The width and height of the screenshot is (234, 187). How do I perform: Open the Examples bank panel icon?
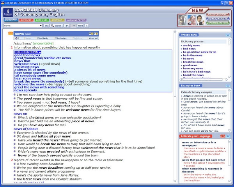click(228, 85)
